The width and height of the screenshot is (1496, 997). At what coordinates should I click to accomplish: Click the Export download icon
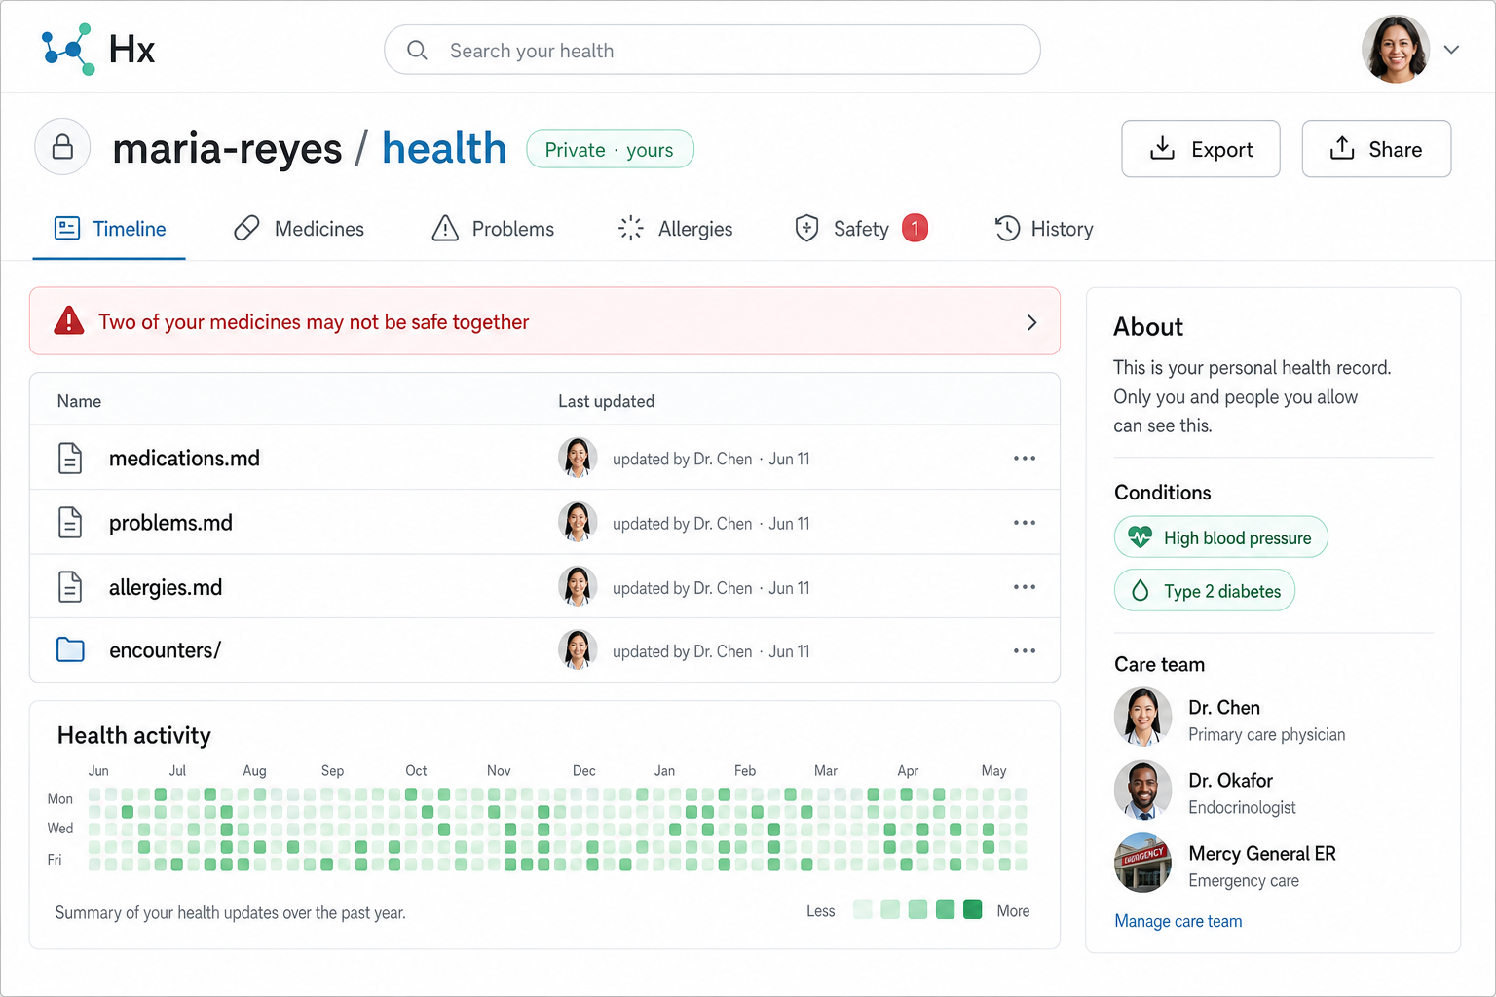pyautogui.click(x=1162, y=148)
